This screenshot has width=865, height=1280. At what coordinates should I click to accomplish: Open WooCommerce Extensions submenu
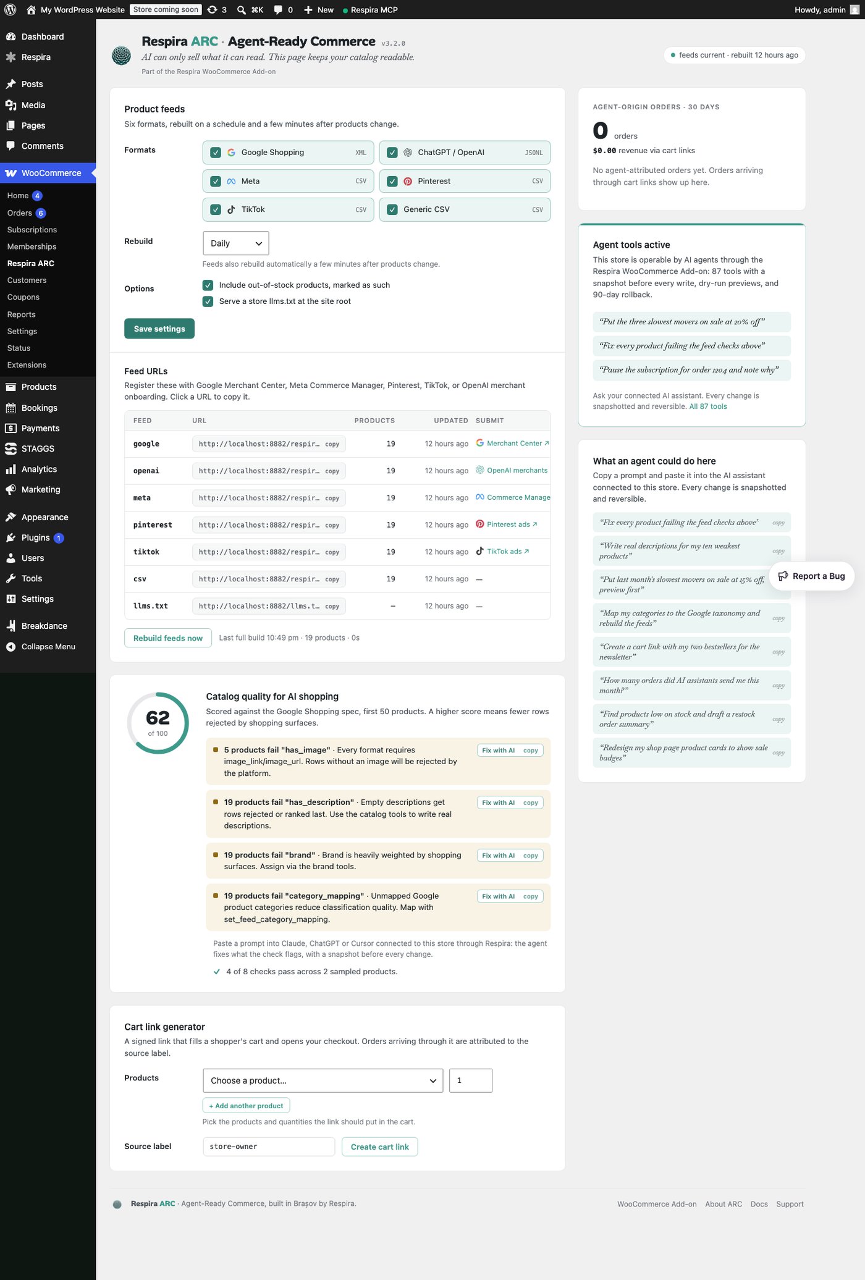[x=27, y=365]
